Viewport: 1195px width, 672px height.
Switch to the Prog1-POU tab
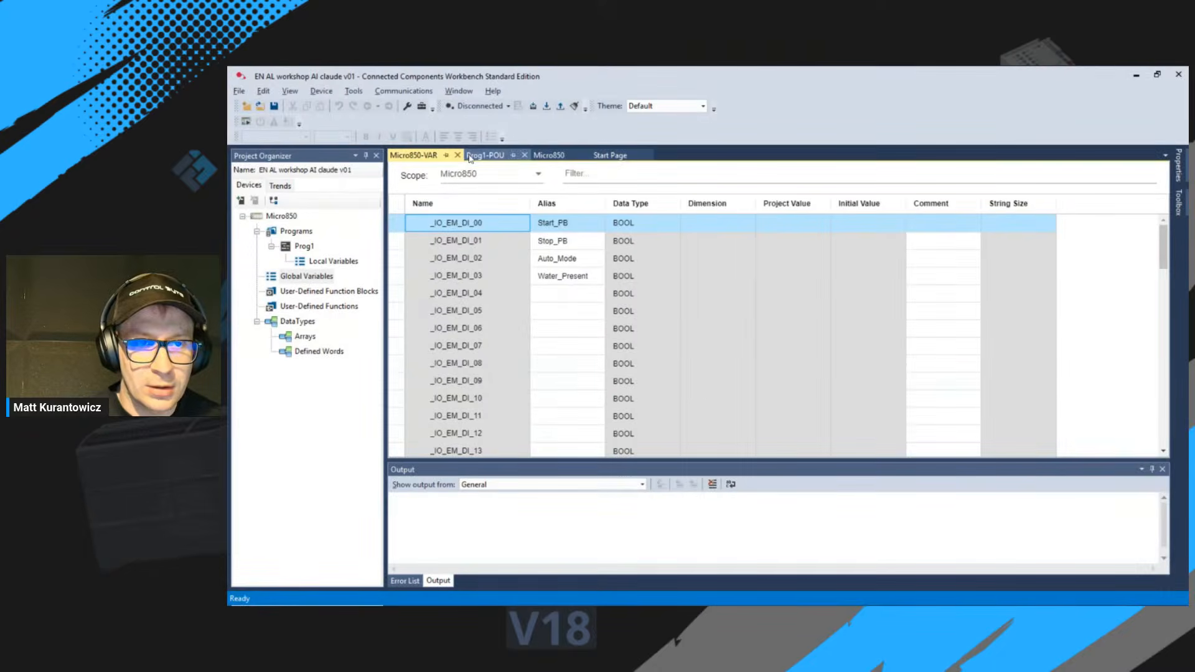487,155
